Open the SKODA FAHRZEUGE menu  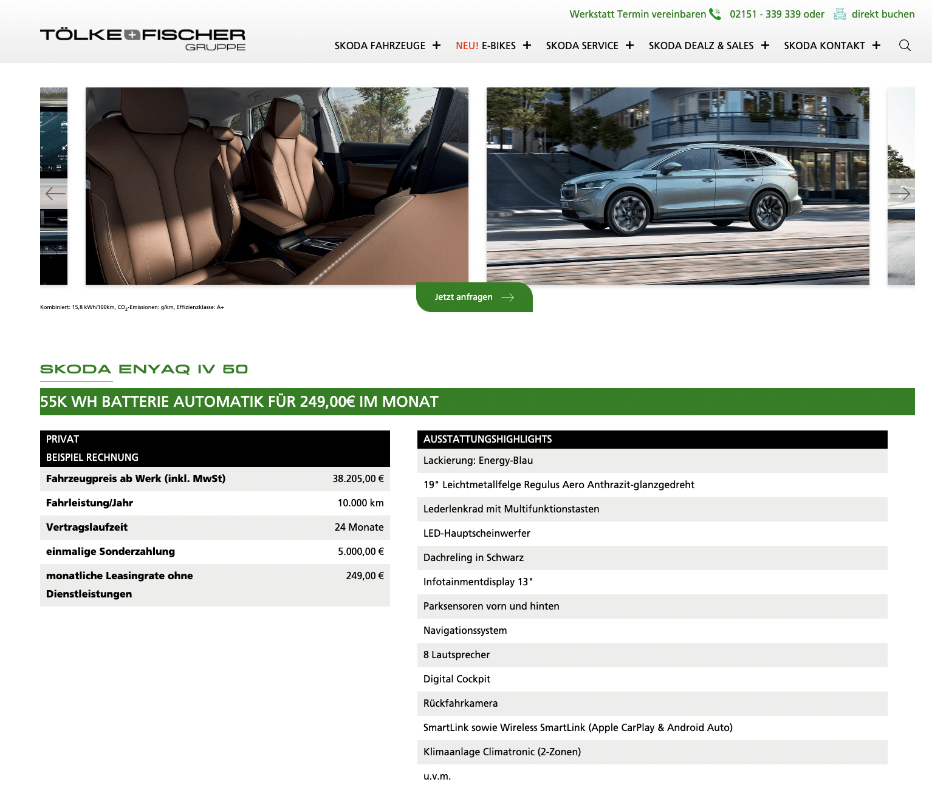pos(380,46)
